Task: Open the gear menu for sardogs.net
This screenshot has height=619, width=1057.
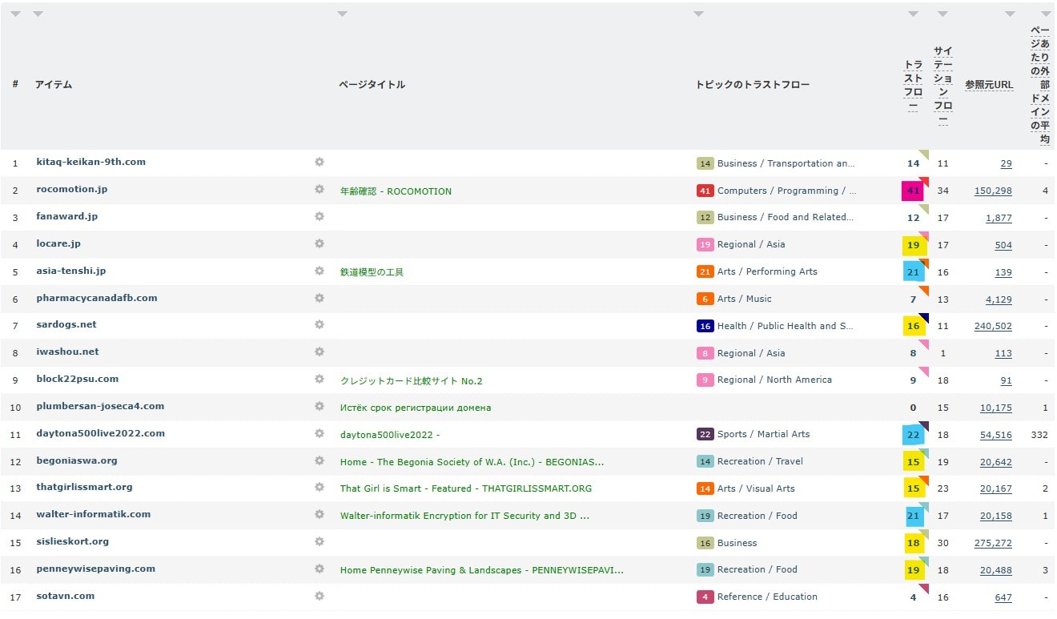Action: (x=320, y=325)
